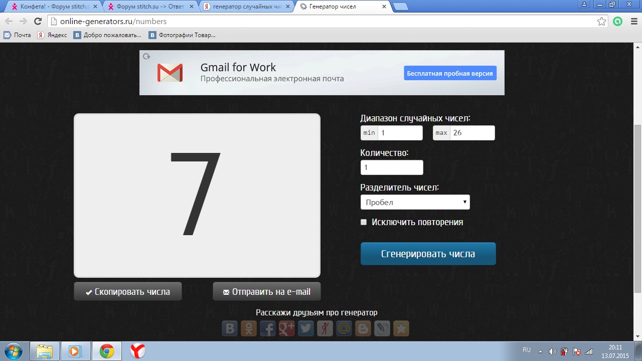Share on Odnoklassniki via the orange icon
This screenshot has height=361, width=642.
pyautogui.click(x=249, y=329)
